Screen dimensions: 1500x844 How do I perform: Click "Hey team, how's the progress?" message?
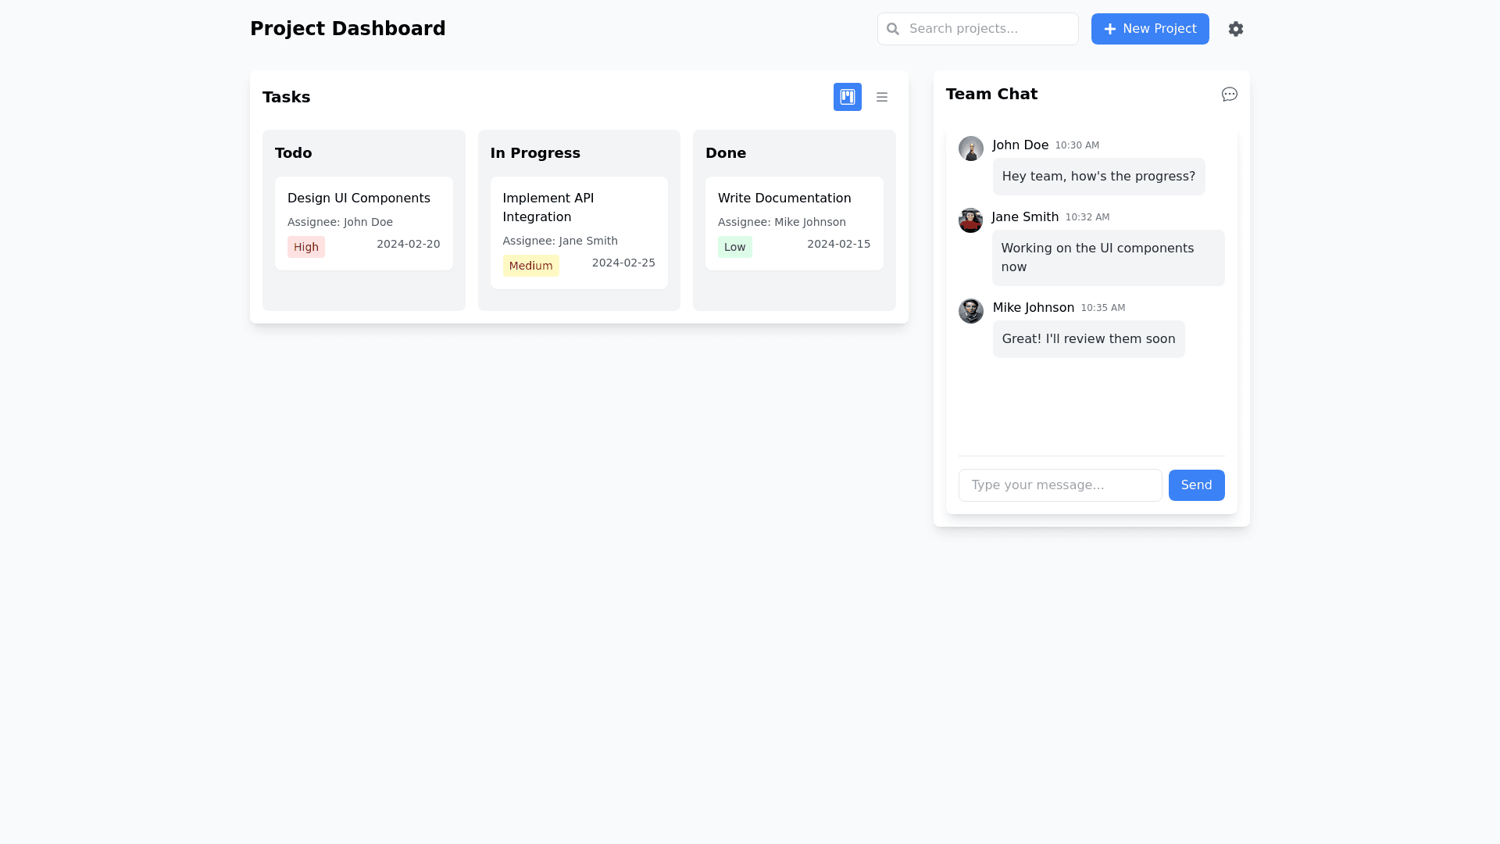tap(1098, 177)
